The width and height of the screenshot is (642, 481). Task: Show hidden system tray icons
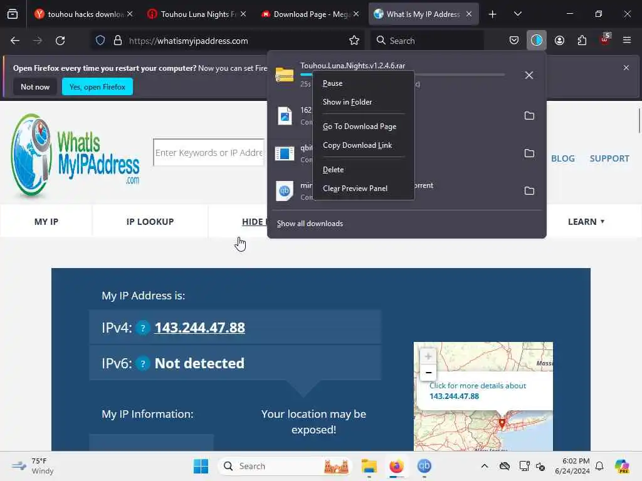point(485,466)
